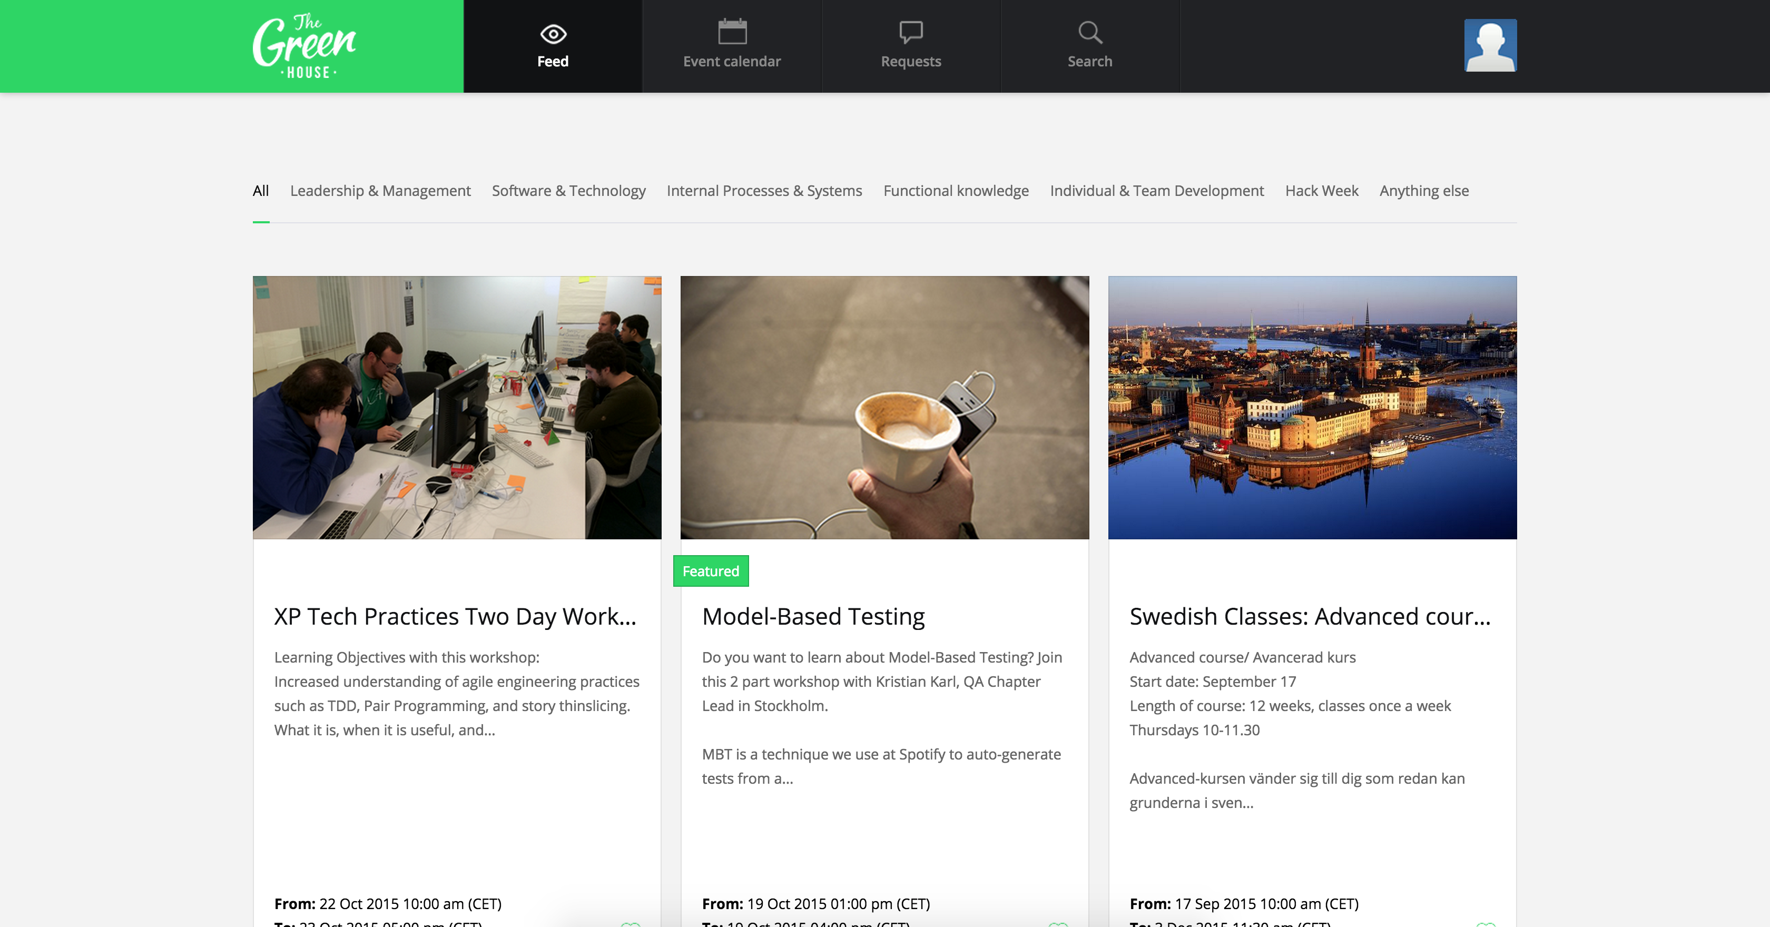This screenshot has width=1770, height=927.
Task: Switch to Leadership & Management tab
Action: click(380, 191)
